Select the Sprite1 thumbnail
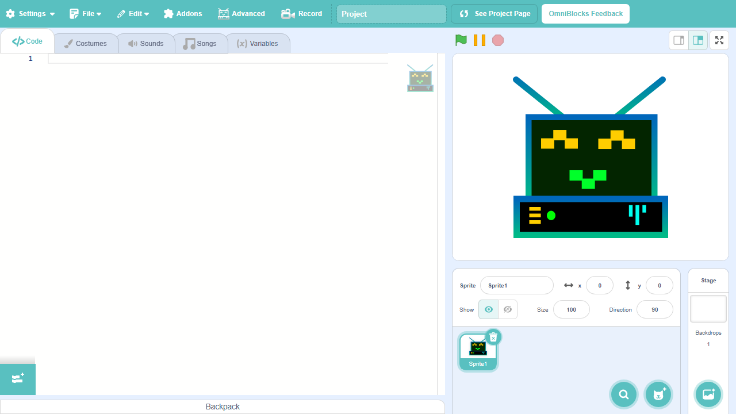Screen dimensions: 736x414 pos(478,351)
